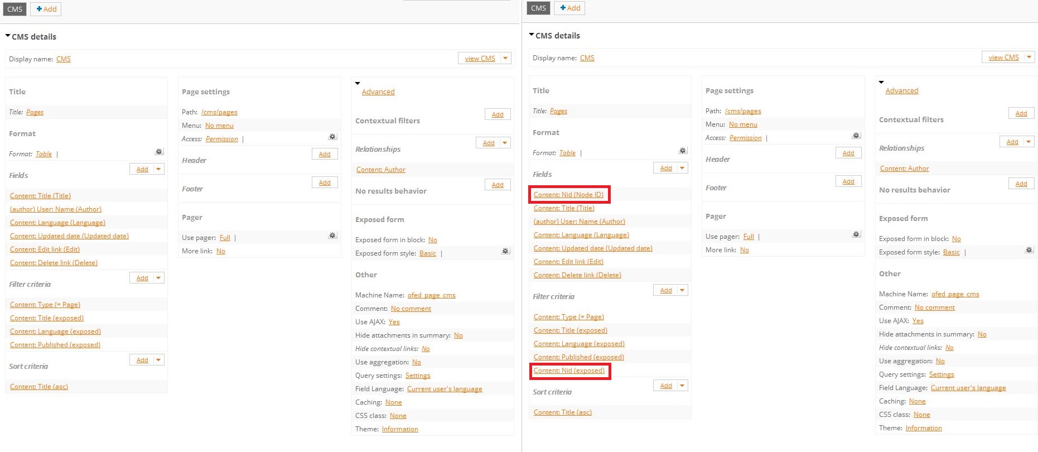
Task: Click Use pager Full link, left panel
Action: [x=225, y=238]
